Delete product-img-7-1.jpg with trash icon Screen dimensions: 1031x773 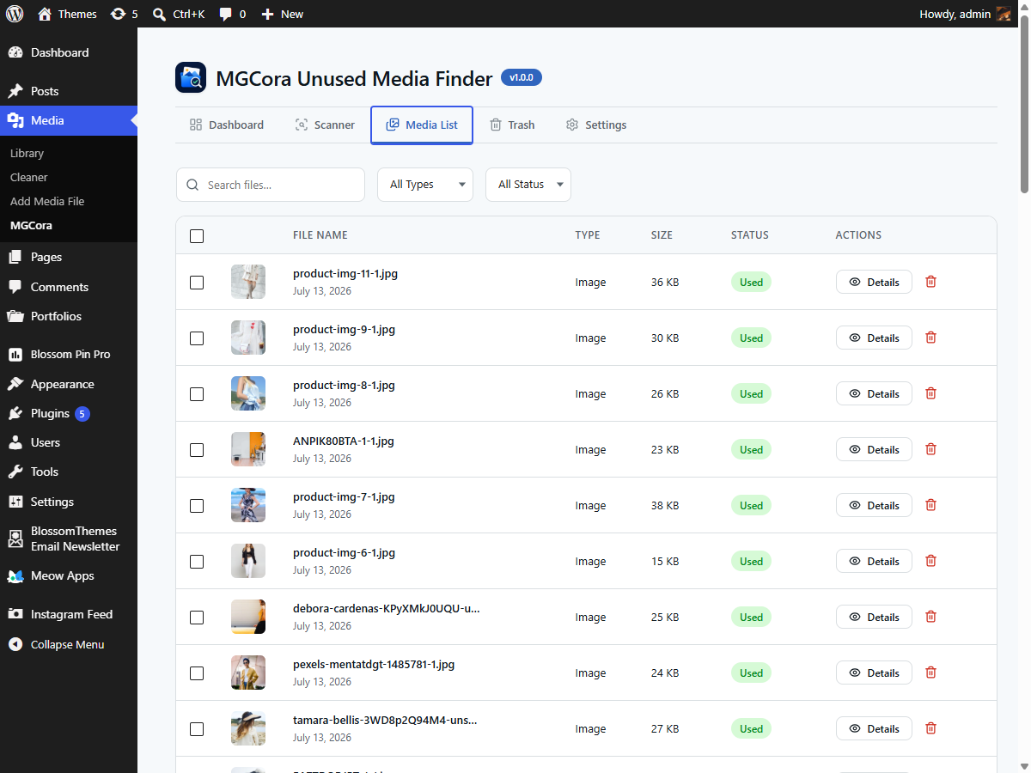(x=930, y=505)
